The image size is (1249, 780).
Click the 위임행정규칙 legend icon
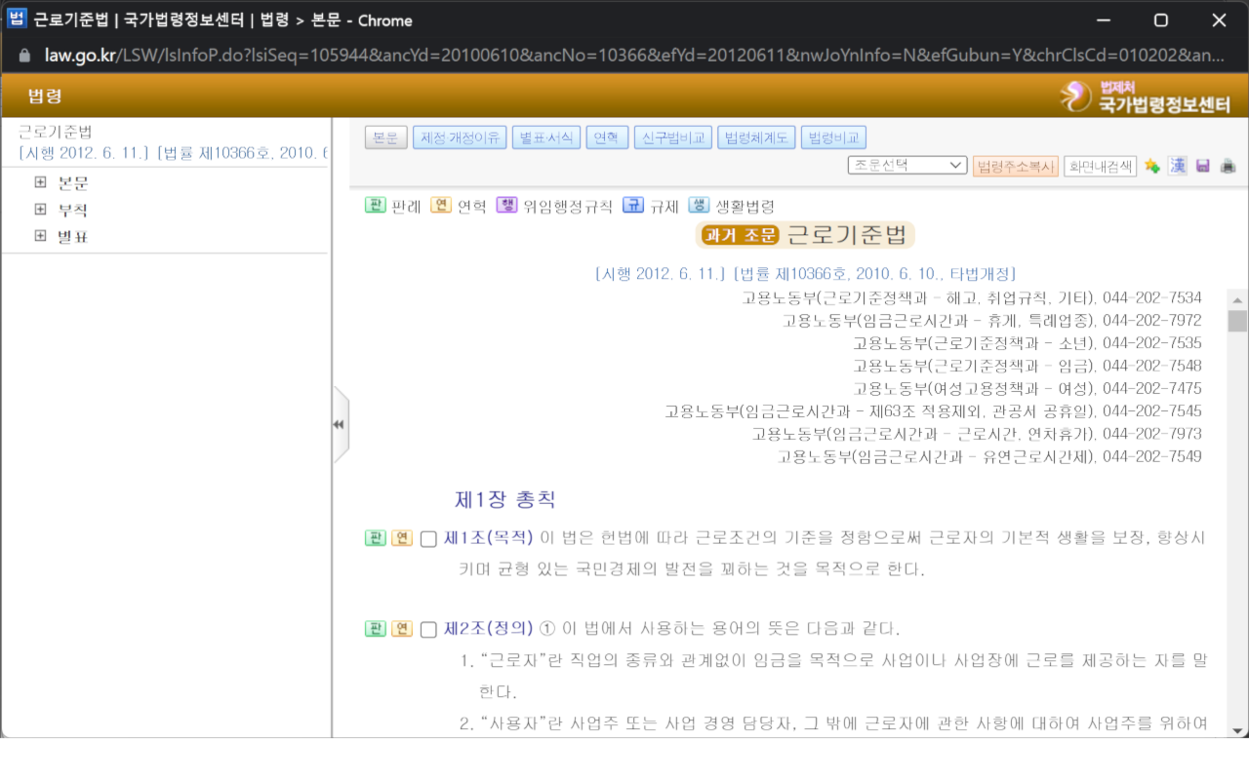(x=507, y=205)
